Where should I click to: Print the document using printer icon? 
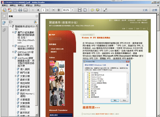point(20,10)
